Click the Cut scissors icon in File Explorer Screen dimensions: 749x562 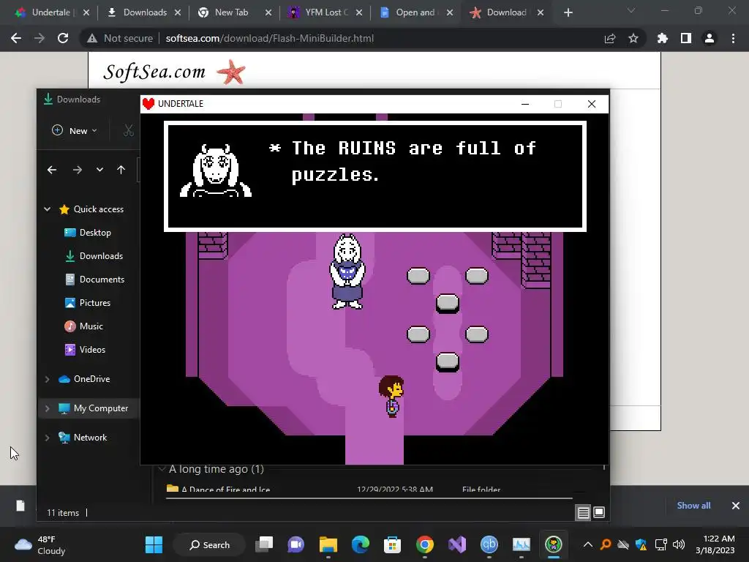(128, 130)
